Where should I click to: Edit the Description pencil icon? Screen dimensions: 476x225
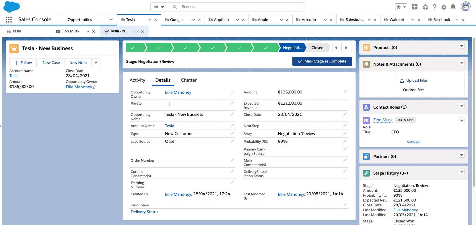pyautogui.click(x=345, y=205)
